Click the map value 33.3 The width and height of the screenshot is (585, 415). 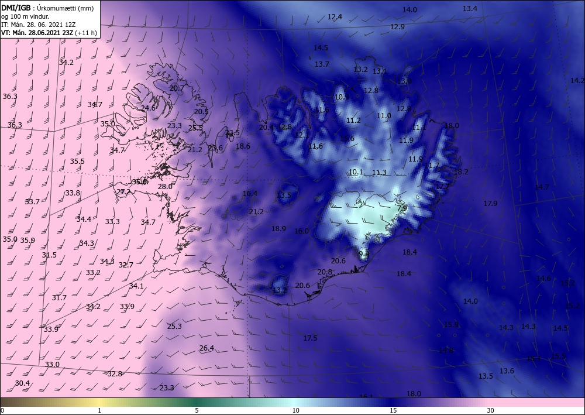[x=112, y=222]
